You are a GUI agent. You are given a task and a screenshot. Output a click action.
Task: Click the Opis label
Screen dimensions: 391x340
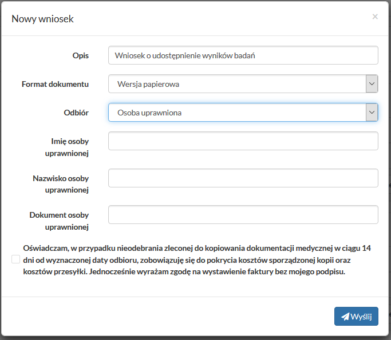click(x=80, y=55)
